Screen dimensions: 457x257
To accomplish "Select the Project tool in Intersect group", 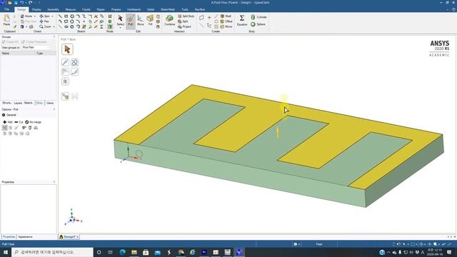I will 184,26.
